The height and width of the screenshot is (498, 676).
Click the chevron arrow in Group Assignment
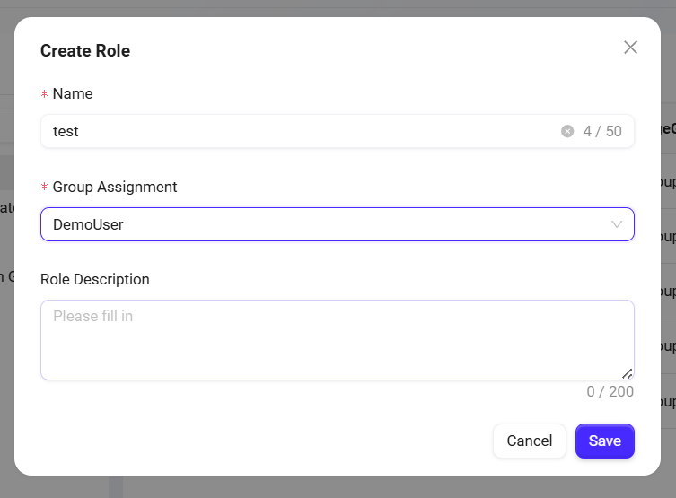click(x=617, y=224)
